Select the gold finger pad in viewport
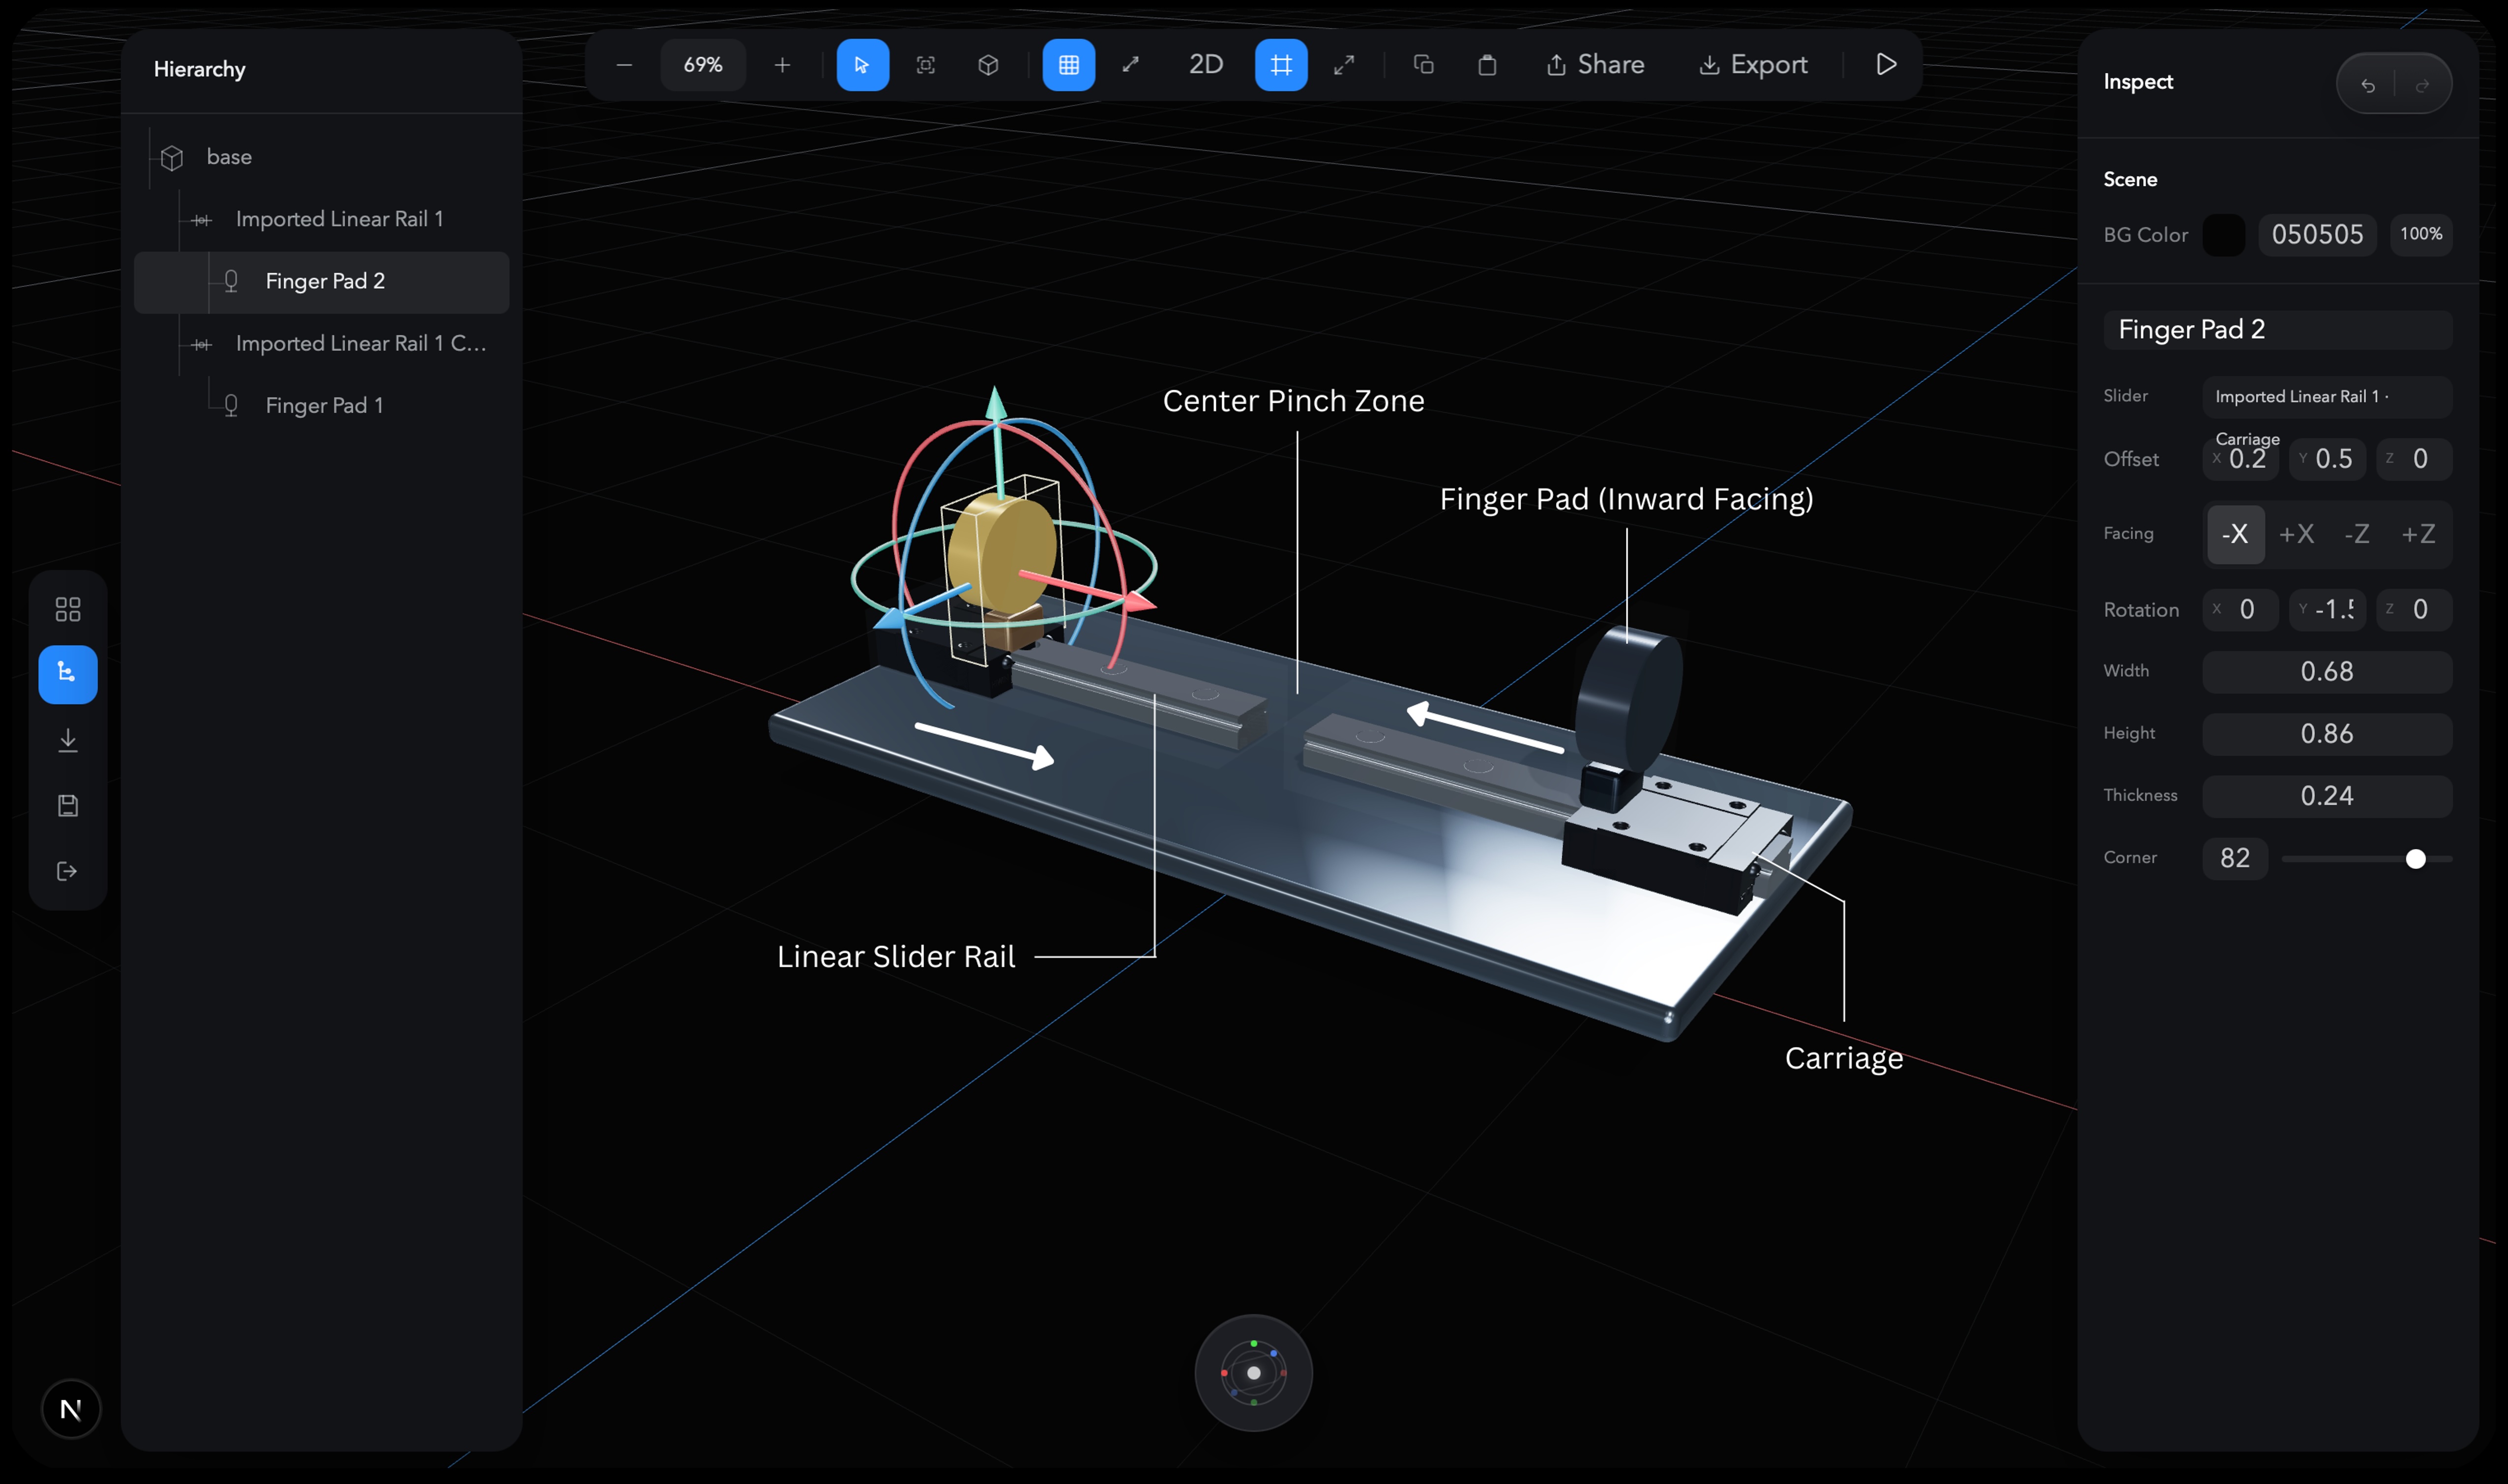 coord(1002,552)
